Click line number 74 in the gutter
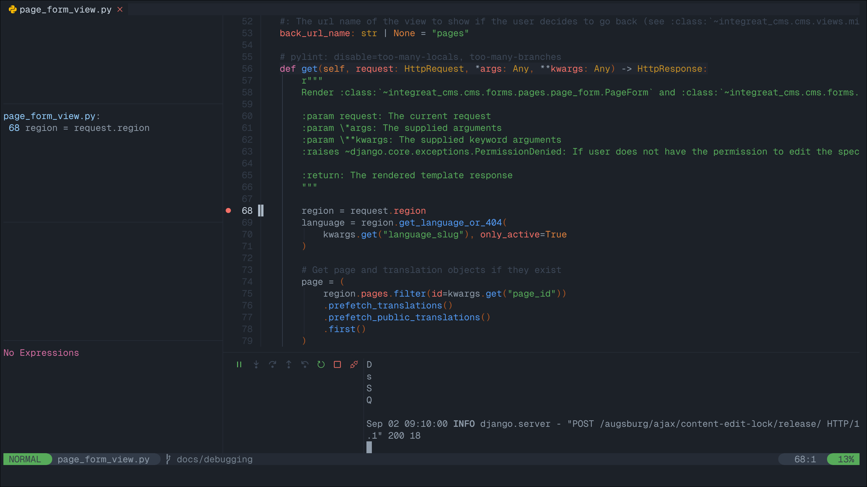867x487 pixels. (x=247, y=282)
